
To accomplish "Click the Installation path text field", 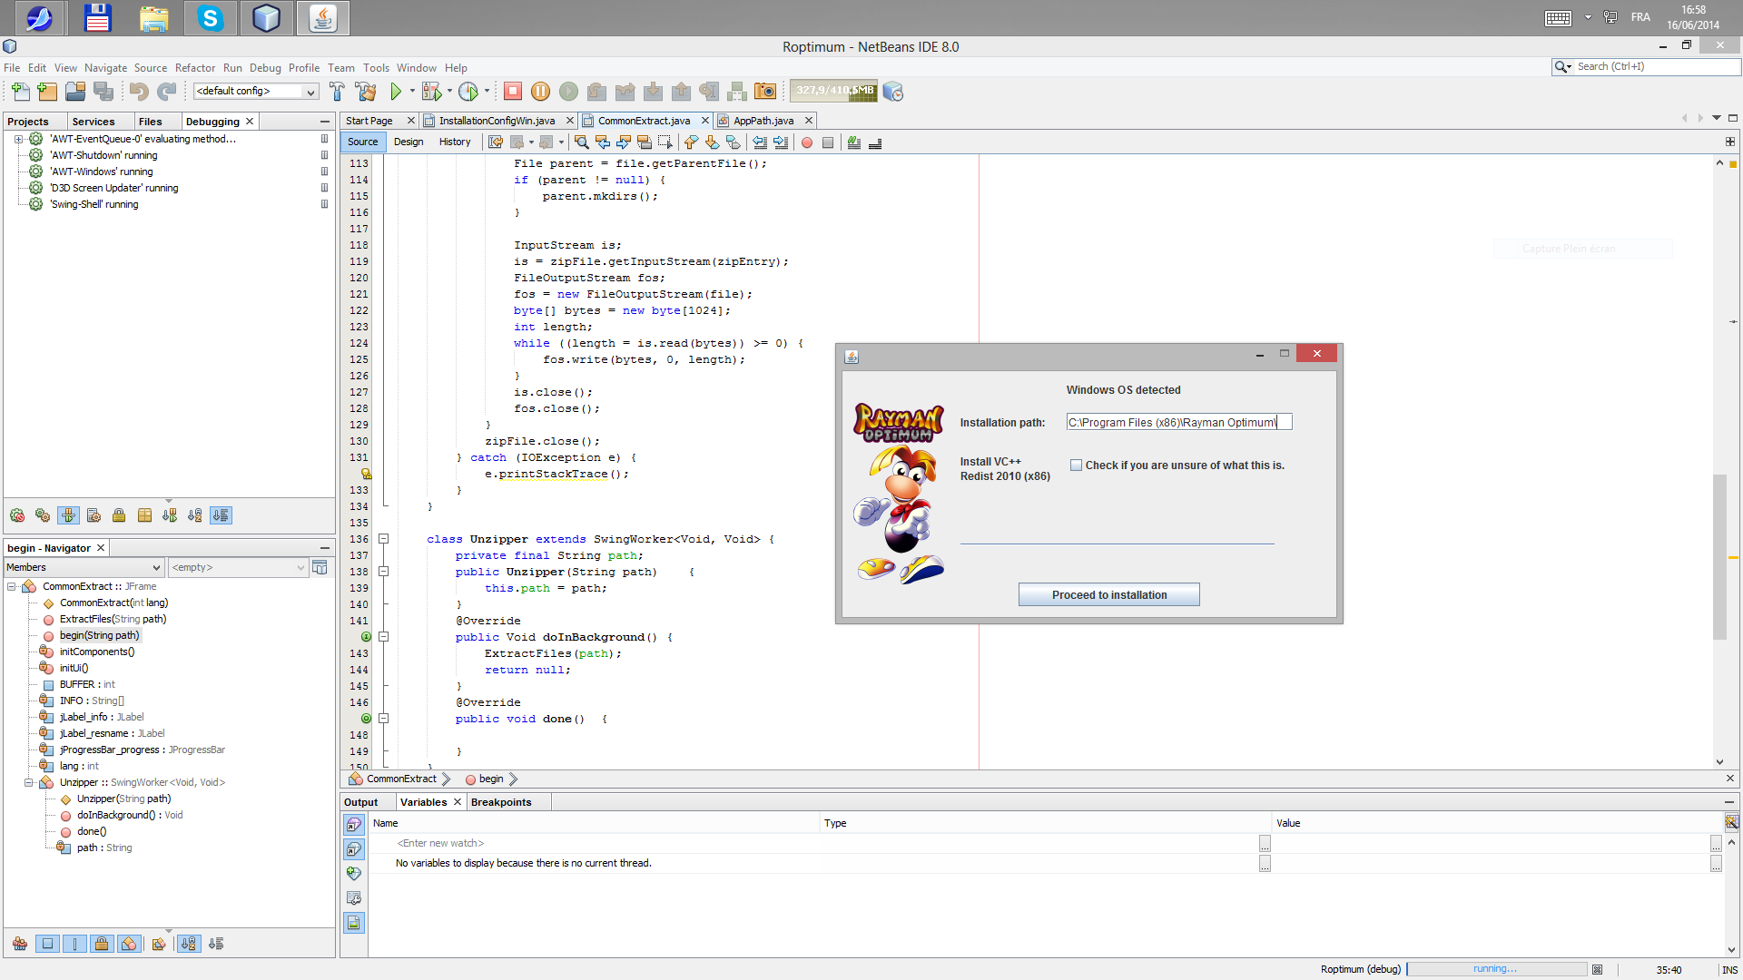I will coord(1179,422).
